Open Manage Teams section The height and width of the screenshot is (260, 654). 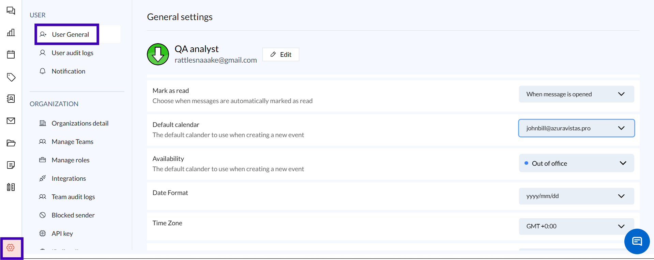coord(72,142)
